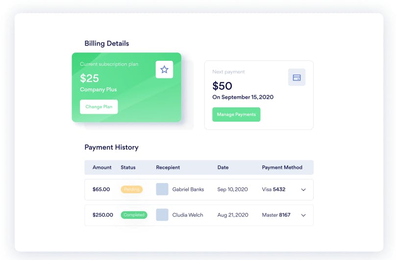The width and height of the screenshot is (396, 260).
Task: Click the Completed status badge
Action: tap(134, 215)
